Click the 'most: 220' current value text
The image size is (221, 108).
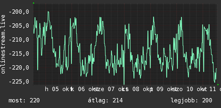24,100
